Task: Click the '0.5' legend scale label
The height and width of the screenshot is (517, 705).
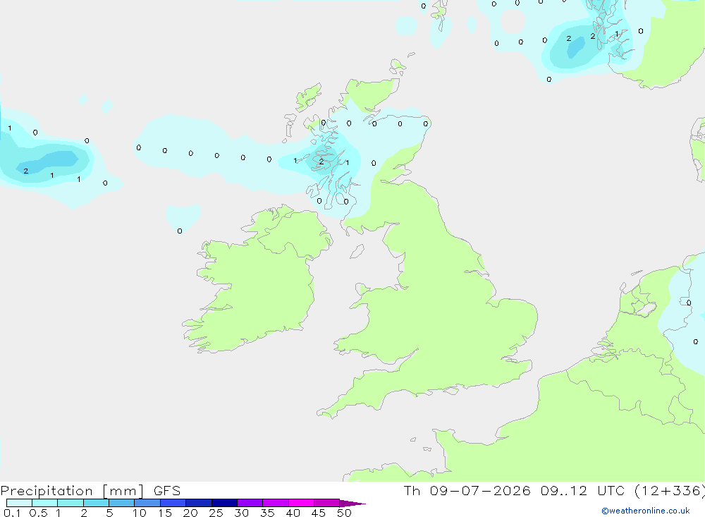Action: (38, 513)
